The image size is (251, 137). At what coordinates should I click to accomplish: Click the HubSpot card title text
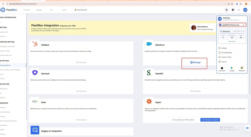pos(45,45)
